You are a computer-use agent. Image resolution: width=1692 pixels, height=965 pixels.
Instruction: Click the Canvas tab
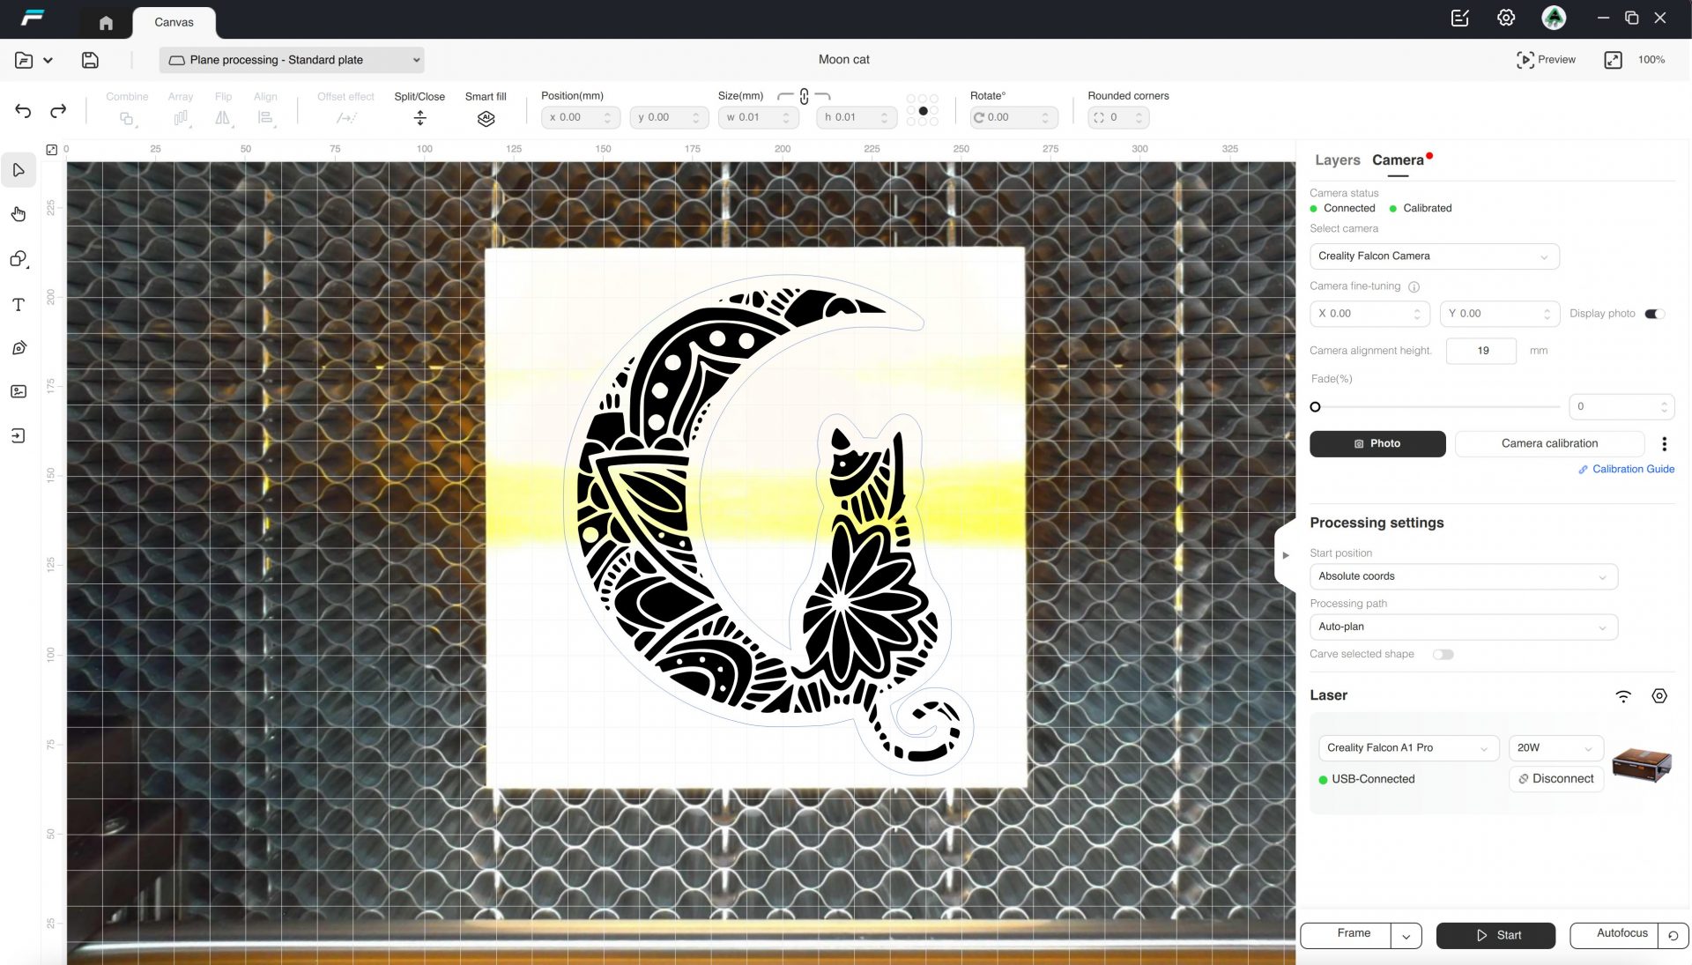[x=174, y=23]
